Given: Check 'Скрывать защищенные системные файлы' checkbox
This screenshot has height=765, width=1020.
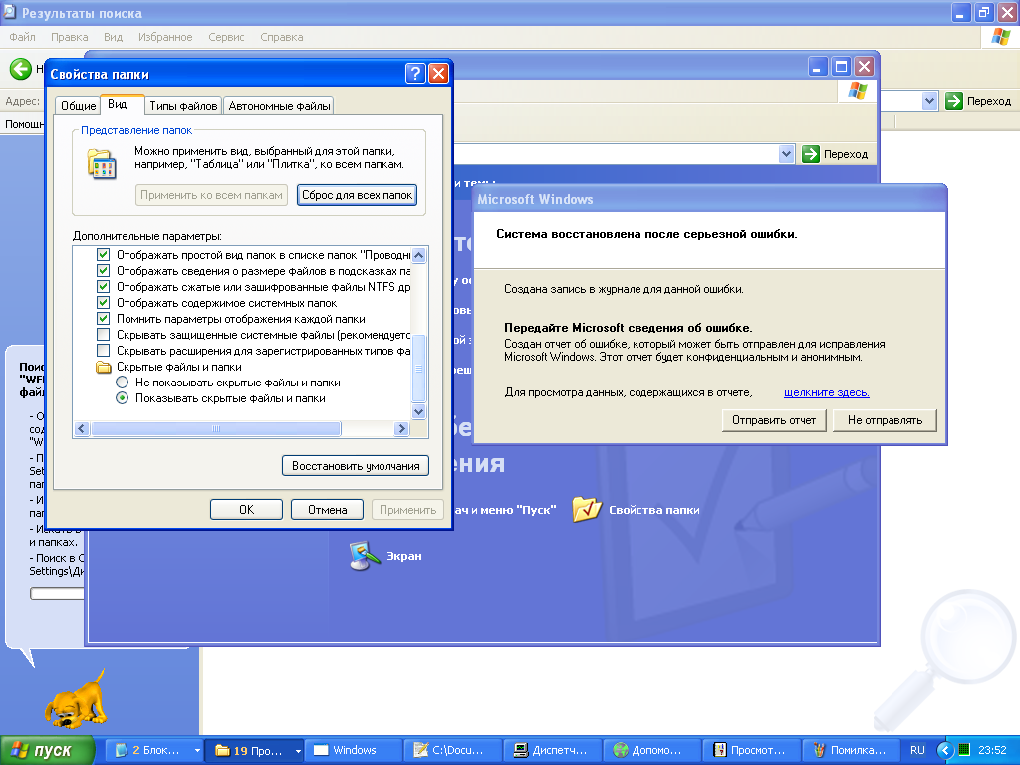Looking at the screenshot, I should [103, 335].
